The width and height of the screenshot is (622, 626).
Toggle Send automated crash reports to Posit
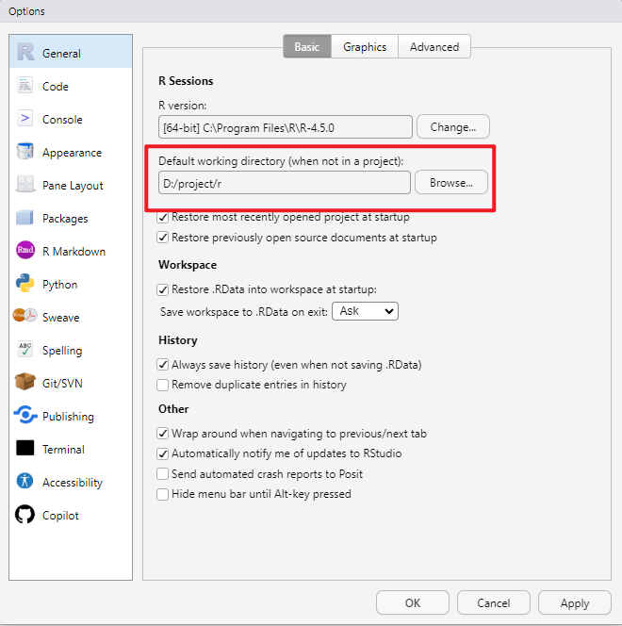(163, 474)
